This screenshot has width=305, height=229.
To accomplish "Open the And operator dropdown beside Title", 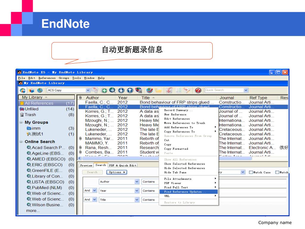I will tap(94, 199).
